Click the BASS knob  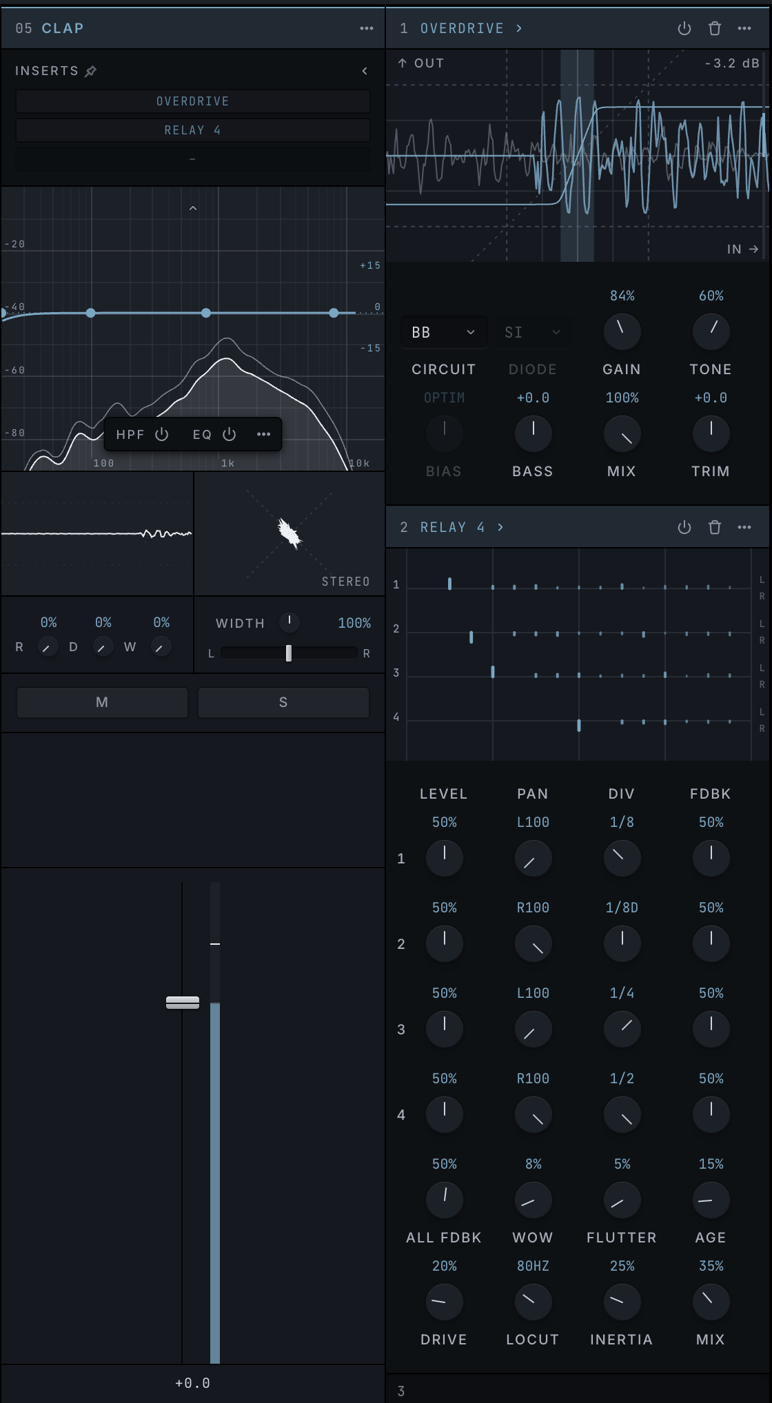click(533, 433)
